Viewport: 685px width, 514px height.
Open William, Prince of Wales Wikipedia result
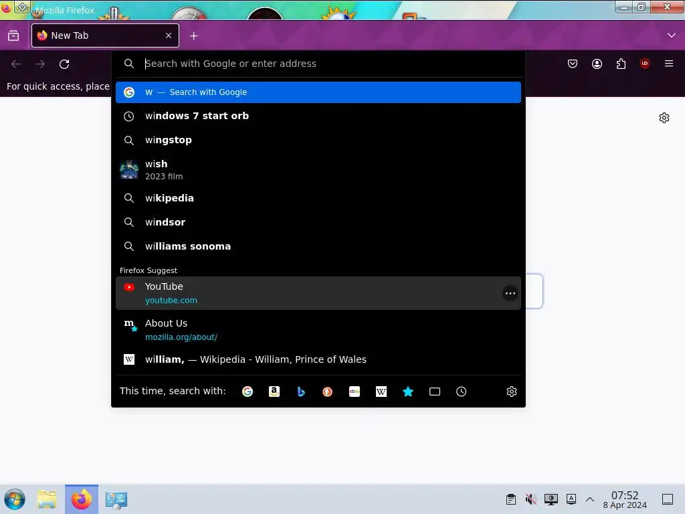(x=318, y=359)
